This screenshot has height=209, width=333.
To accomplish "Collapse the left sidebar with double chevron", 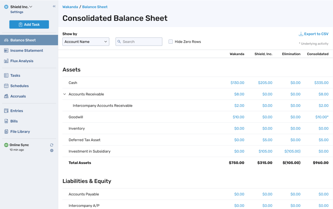I will point(54,6).
